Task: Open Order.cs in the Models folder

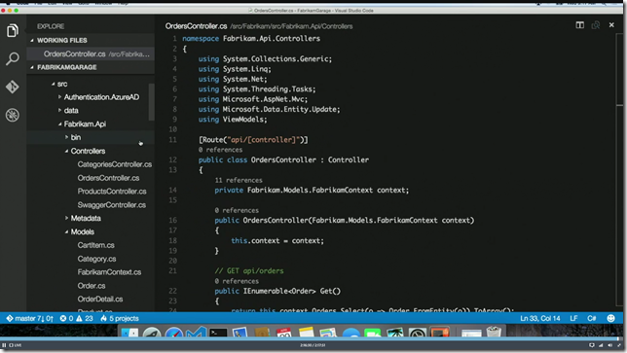Action: [x=92, y=286]
